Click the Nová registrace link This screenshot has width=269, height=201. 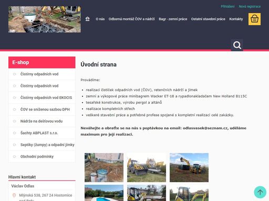point(250,6)
